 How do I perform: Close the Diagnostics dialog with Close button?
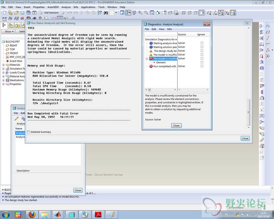pos(176,125)
